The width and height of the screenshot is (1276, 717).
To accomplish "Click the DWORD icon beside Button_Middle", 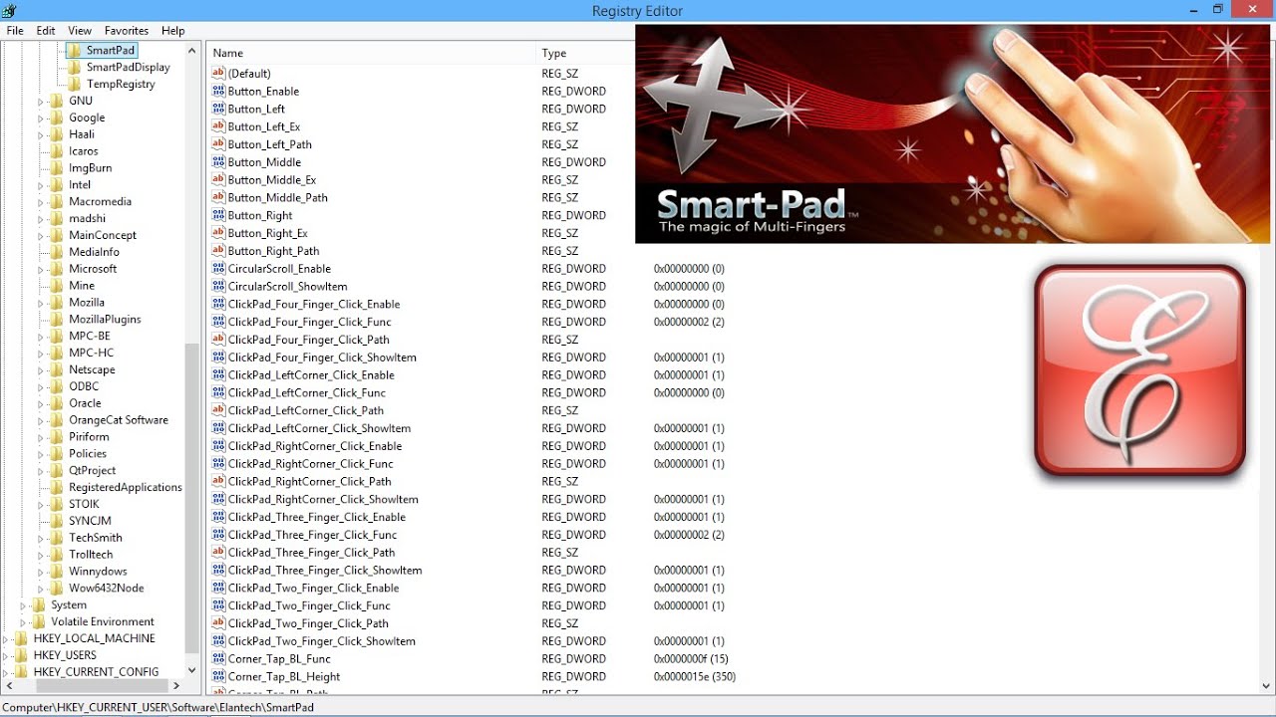I will tap(218, 162).
